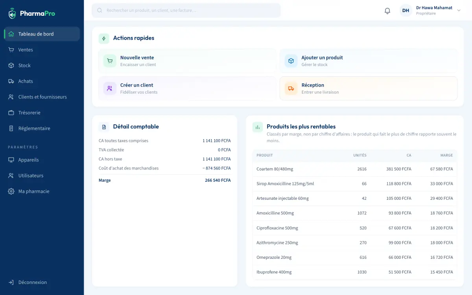The width and height of the screenshot is (472, 295).
Task: Click the Actions rapides lightning icon
Action: click(x=104, y=39)
